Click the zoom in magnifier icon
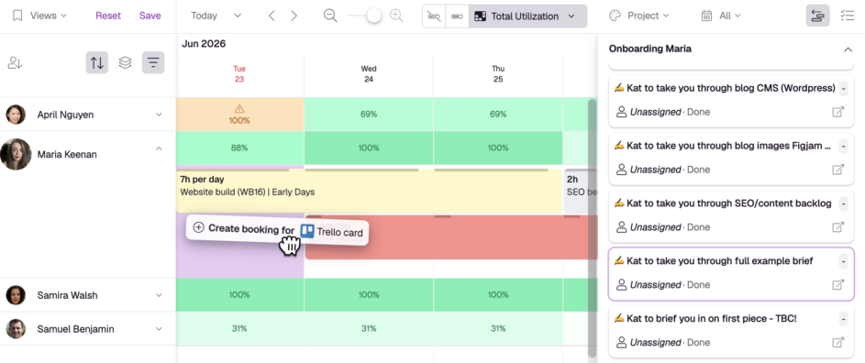 [396, 16]
